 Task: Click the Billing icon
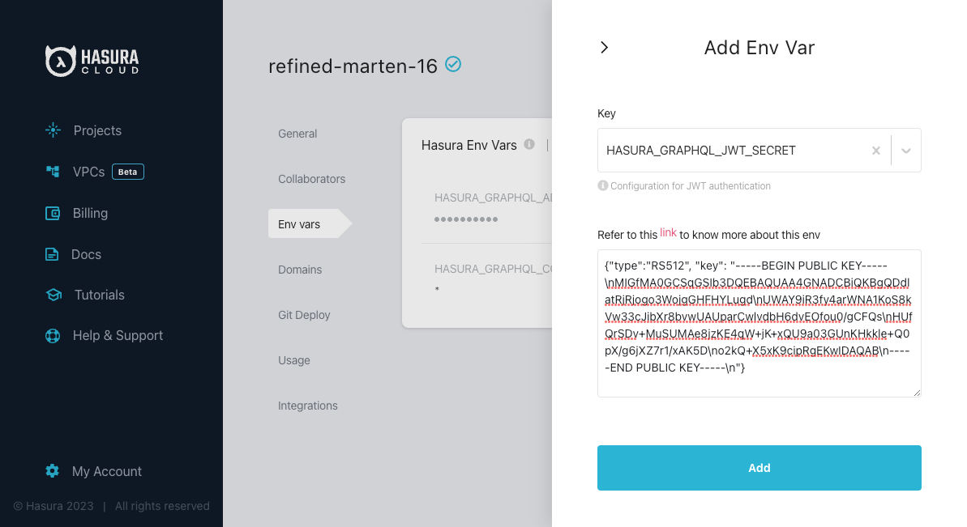(x=53, y=213)
